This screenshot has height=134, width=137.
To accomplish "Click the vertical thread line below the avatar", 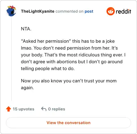I will coord(11,59).
